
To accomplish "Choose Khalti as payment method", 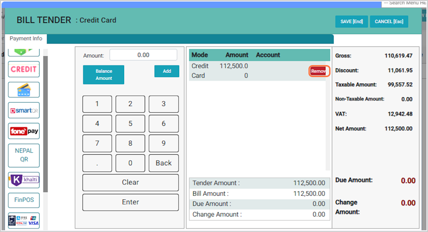I will tap(24, 180).
